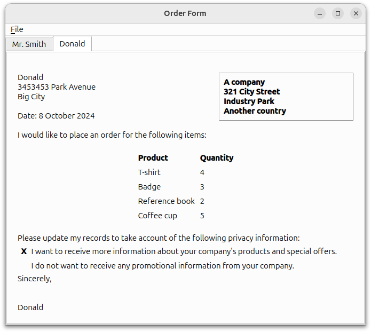Click the Product column header
371x332 pixels.
pos(153,158)
